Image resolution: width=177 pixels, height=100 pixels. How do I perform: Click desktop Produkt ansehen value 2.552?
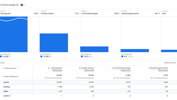click(x=92, y=87)
